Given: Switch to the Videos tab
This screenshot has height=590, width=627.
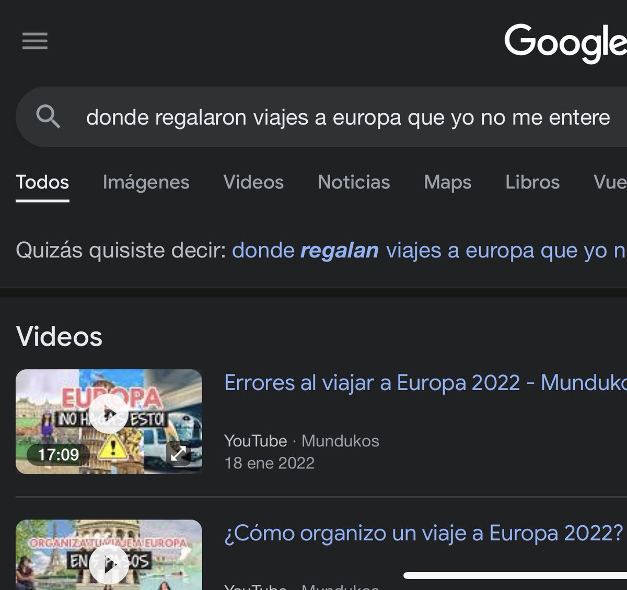Looking at the screenshot, I should tap(253, 182).
